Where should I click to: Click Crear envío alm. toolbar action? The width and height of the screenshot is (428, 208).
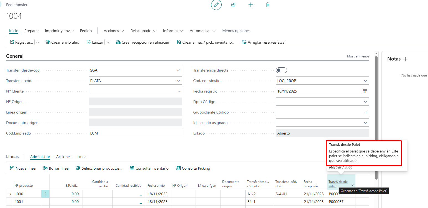pos(62,42)
